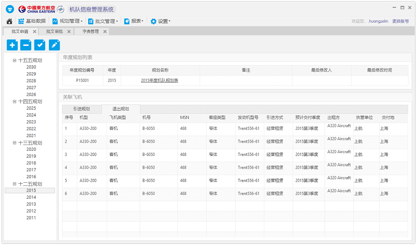Close the 字典管理 tab
Screen dimensions: 418x246
[x=105, y=31]
